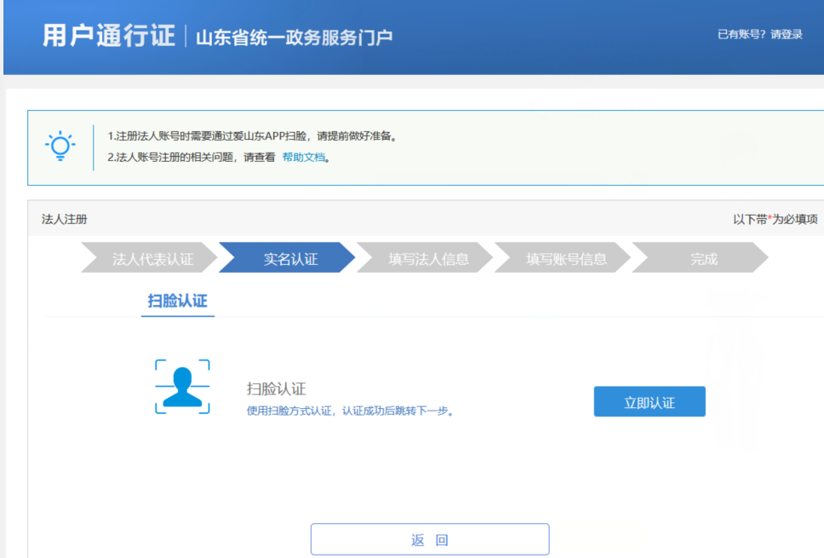Image resolution: width=824 pixels, height=558 pixels.
Task: Click the 完成 step indicator
Action: (703, 258)
